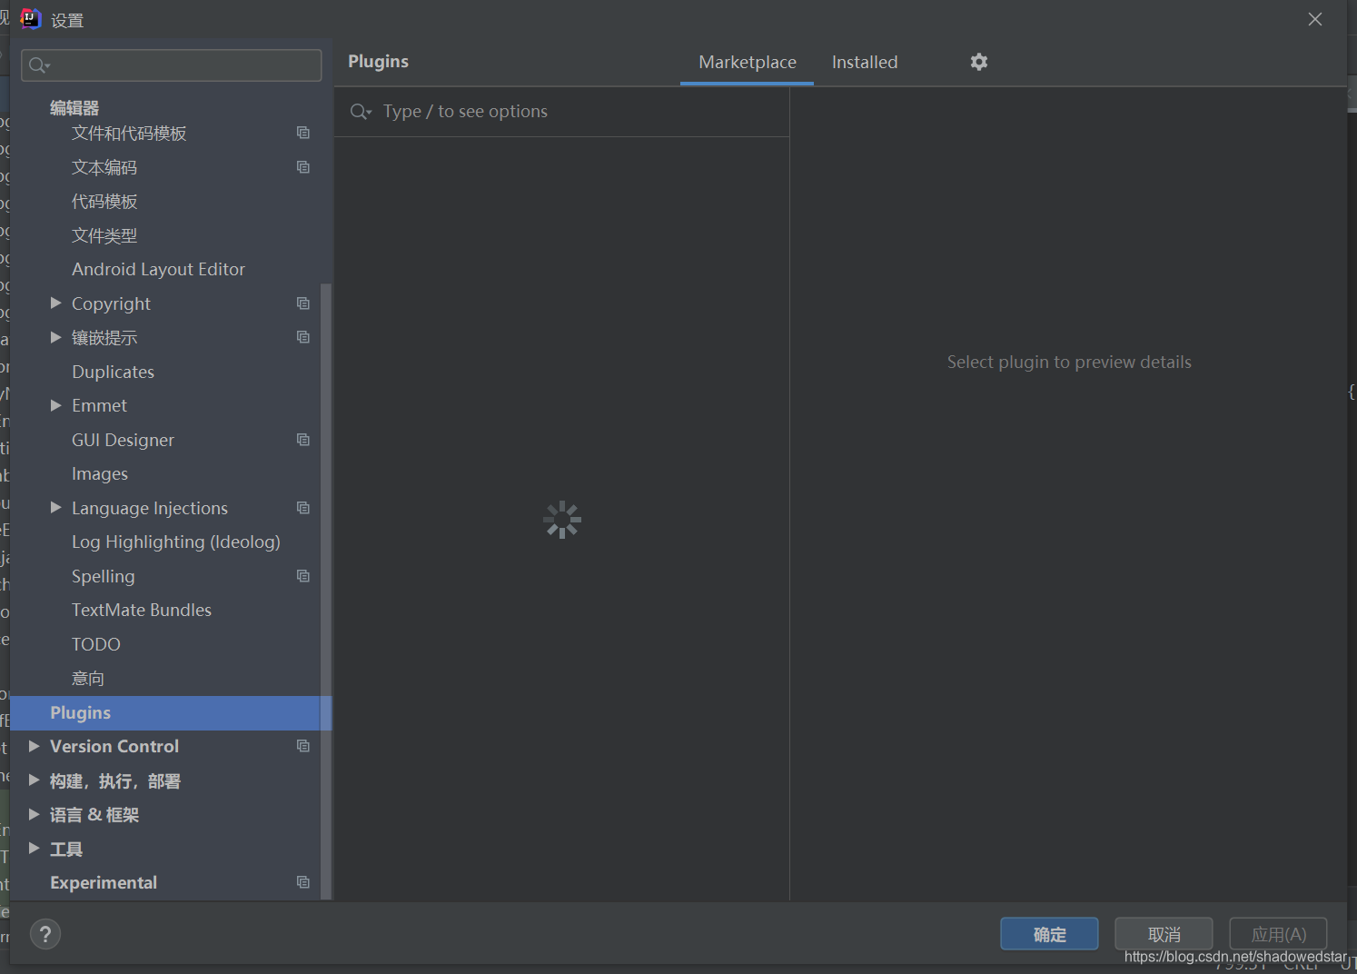
Task: Expand the Language Injections node
Action: (x=55, y=507)
